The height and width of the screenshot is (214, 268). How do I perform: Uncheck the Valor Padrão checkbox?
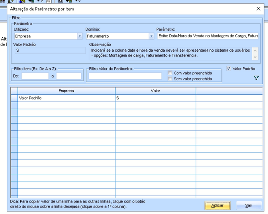229,69
